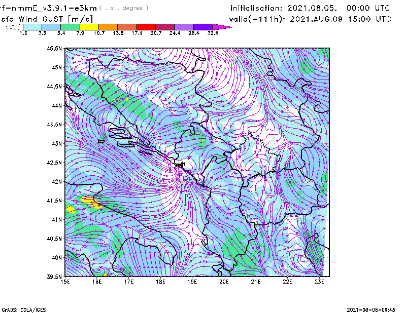
Task: Click the green 5.4–7.9 legend swatch
Action: click(70, 27)
